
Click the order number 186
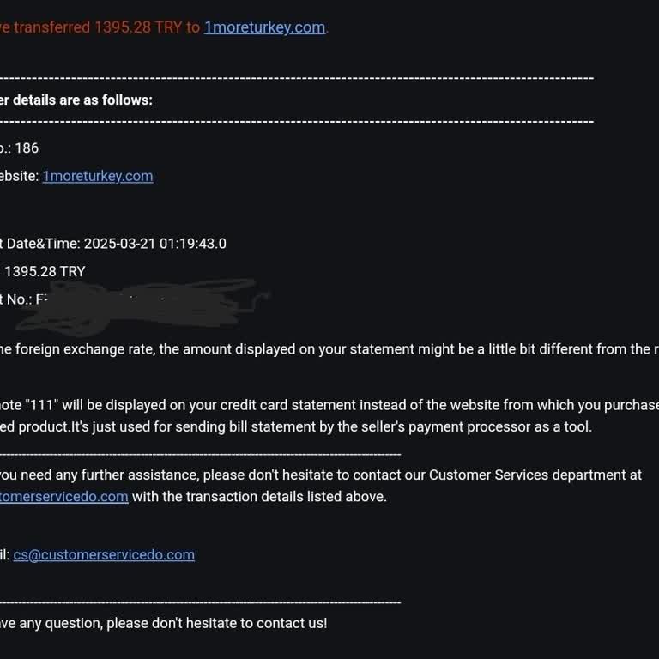(27, 148)
